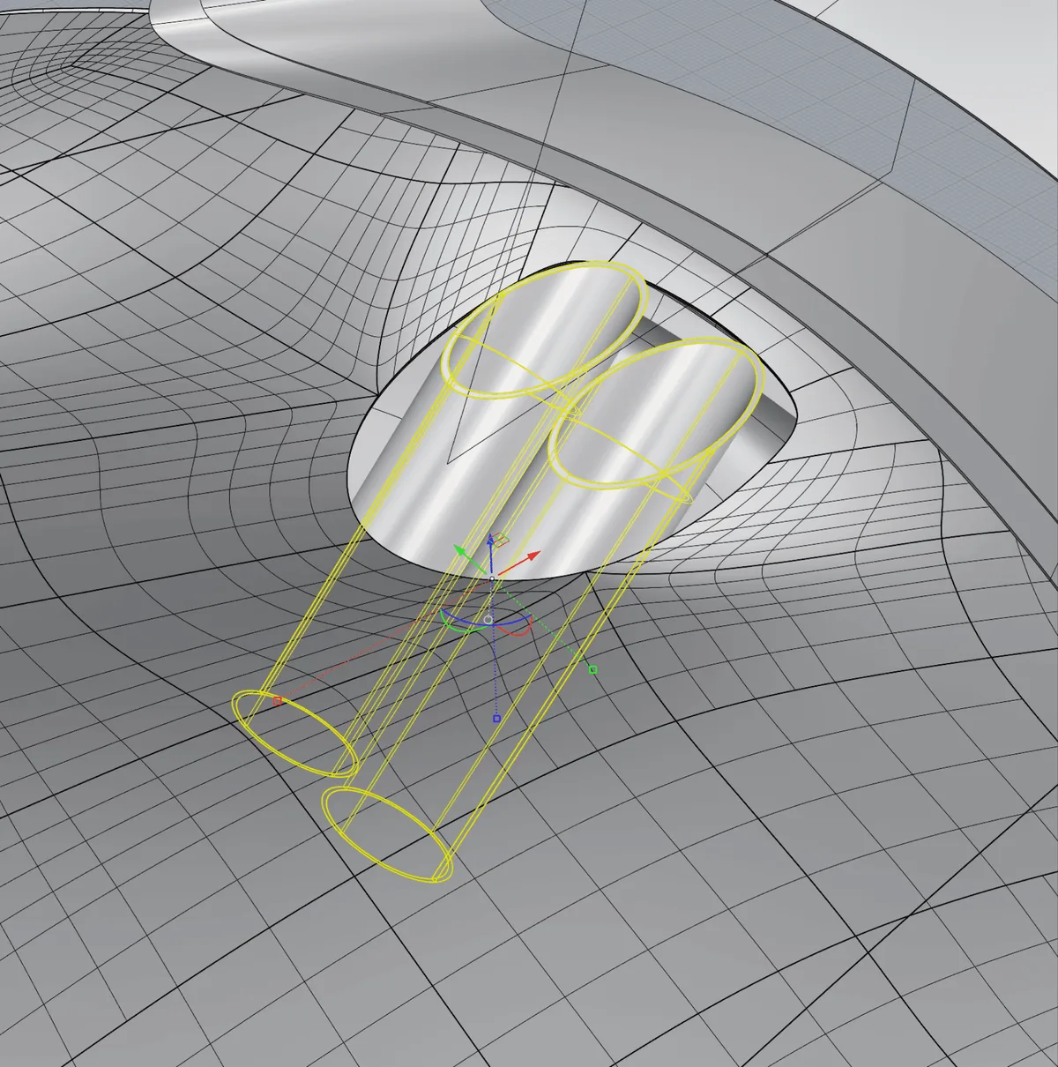Click the white gumball menu circle
This screenshot has width=1058, height=1067.
[x=488, y=620]
